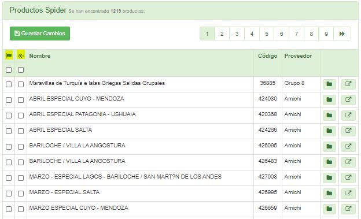Click folder icon for ABRIL ESPECIAL SALTA
361x219 pixels.
click(329, 131)
